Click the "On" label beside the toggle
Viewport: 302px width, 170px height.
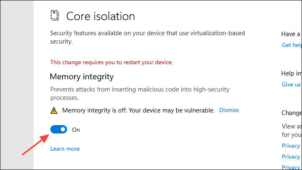(x=76, y=130)
